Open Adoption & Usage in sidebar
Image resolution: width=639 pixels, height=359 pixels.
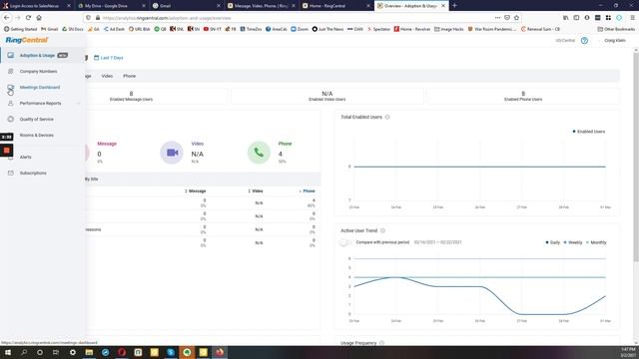[x=37, y=56]
